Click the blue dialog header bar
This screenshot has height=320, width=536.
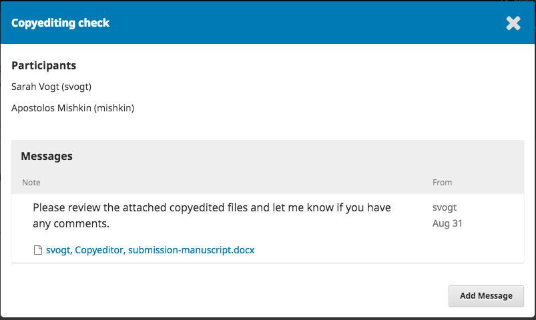pos(268,23)
